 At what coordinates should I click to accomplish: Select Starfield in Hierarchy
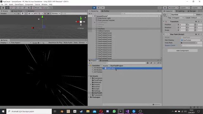point(101,29)
